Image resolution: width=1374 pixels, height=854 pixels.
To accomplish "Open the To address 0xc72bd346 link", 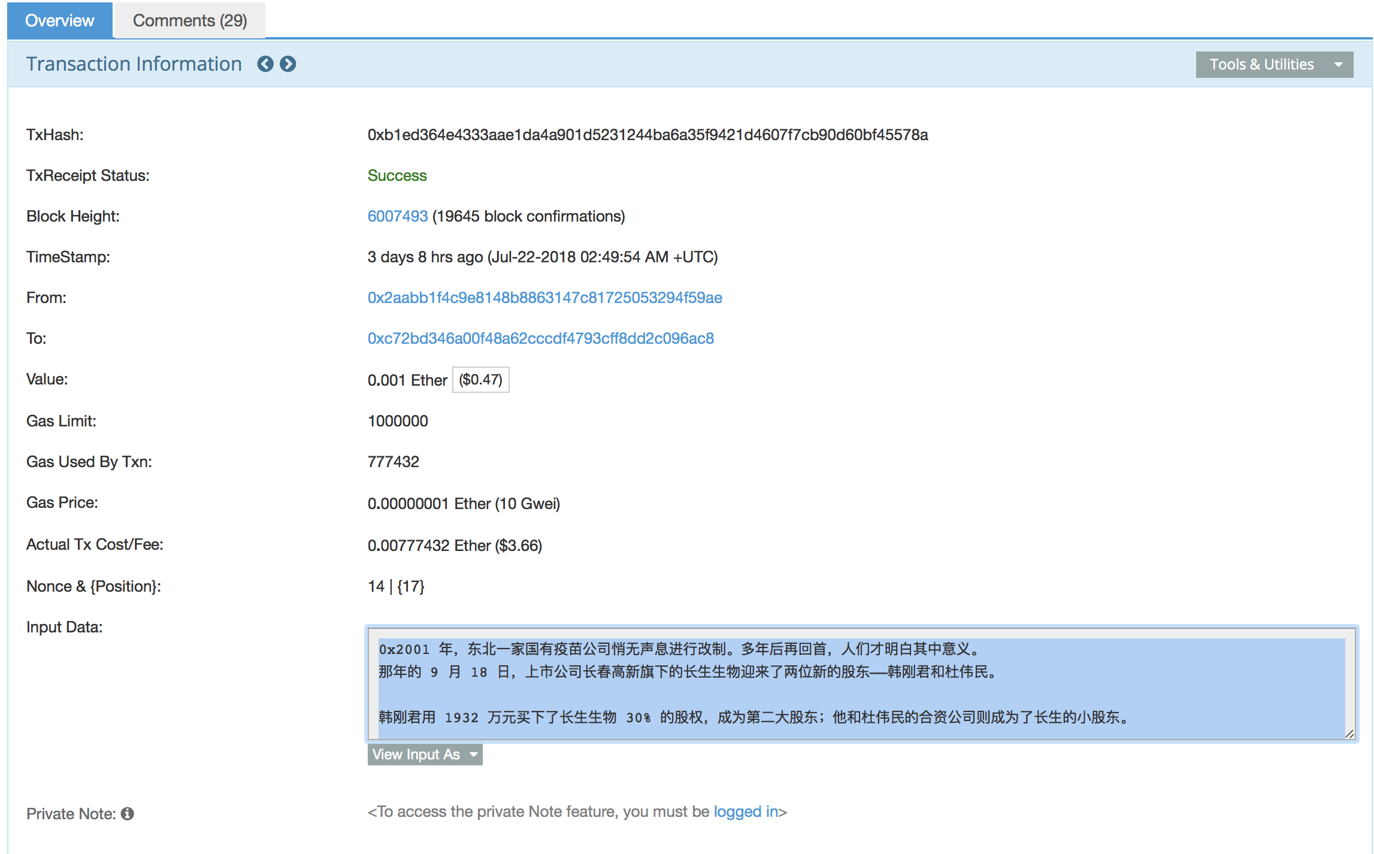I will tap(540, 338).
